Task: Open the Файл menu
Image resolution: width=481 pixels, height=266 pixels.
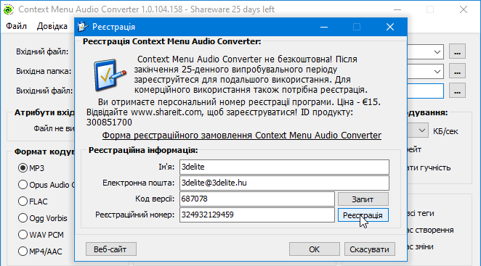Action: 17,26
